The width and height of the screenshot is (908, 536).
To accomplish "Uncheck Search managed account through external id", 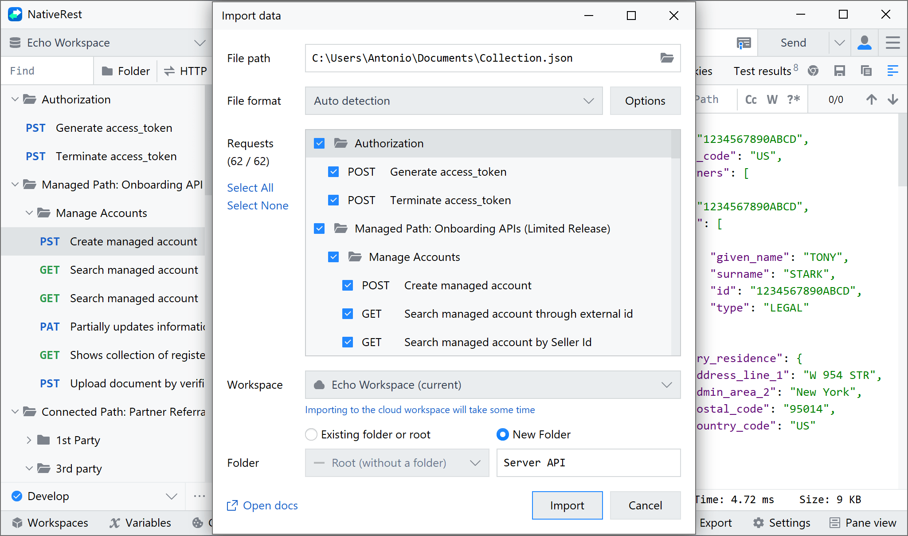I will 348,314.
